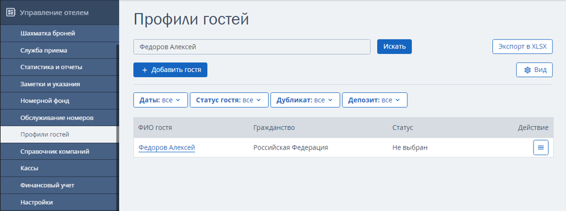The image size is (566, 211).
Task: Click the Действие column header
Action: coord(533,128)
